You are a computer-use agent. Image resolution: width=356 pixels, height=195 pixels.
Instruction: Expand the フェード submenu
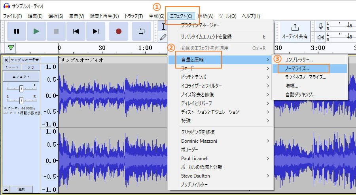[220, 68]
